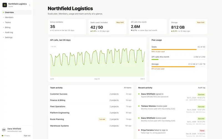Click the Failed status badge
The width and height of the screenshot is (222, 139).
202,131
